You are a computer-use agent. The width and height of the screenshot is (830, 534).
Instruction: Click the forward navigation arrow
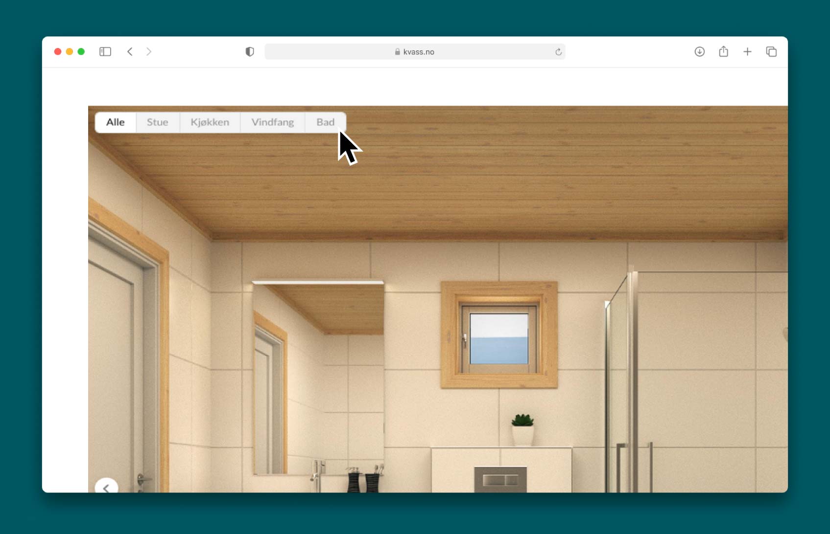click(x=149, y=52)
